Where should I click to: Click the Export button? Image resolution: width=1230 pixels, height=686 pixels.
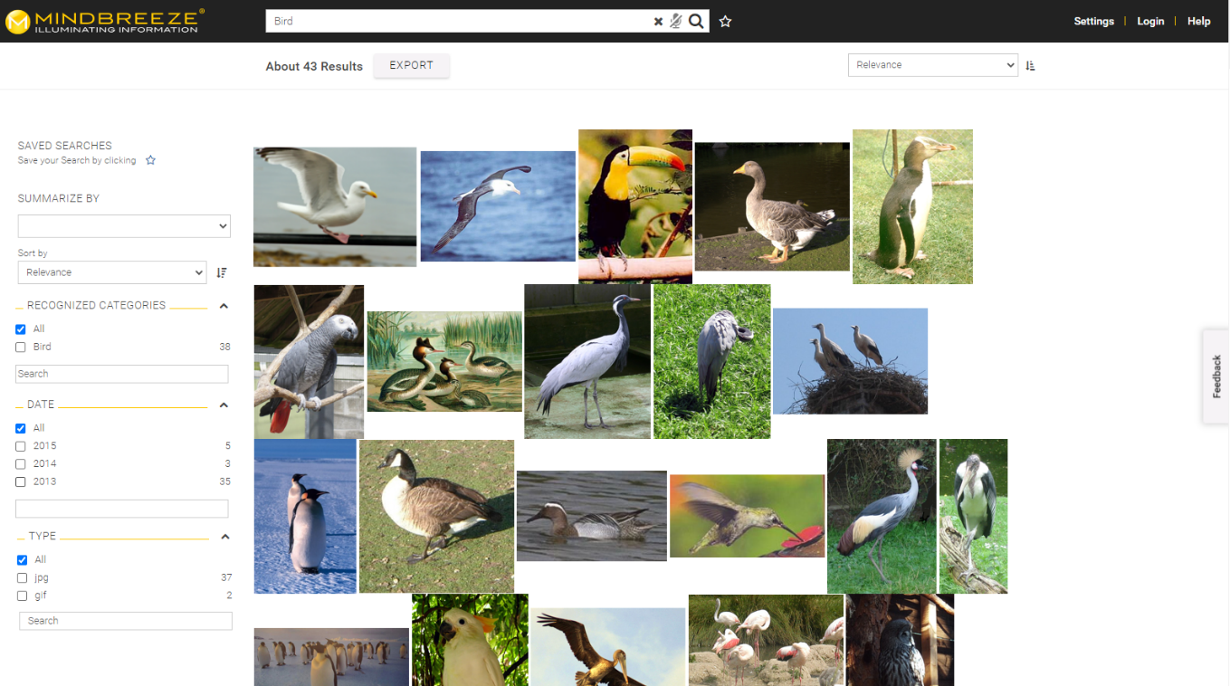pos(412,65)
